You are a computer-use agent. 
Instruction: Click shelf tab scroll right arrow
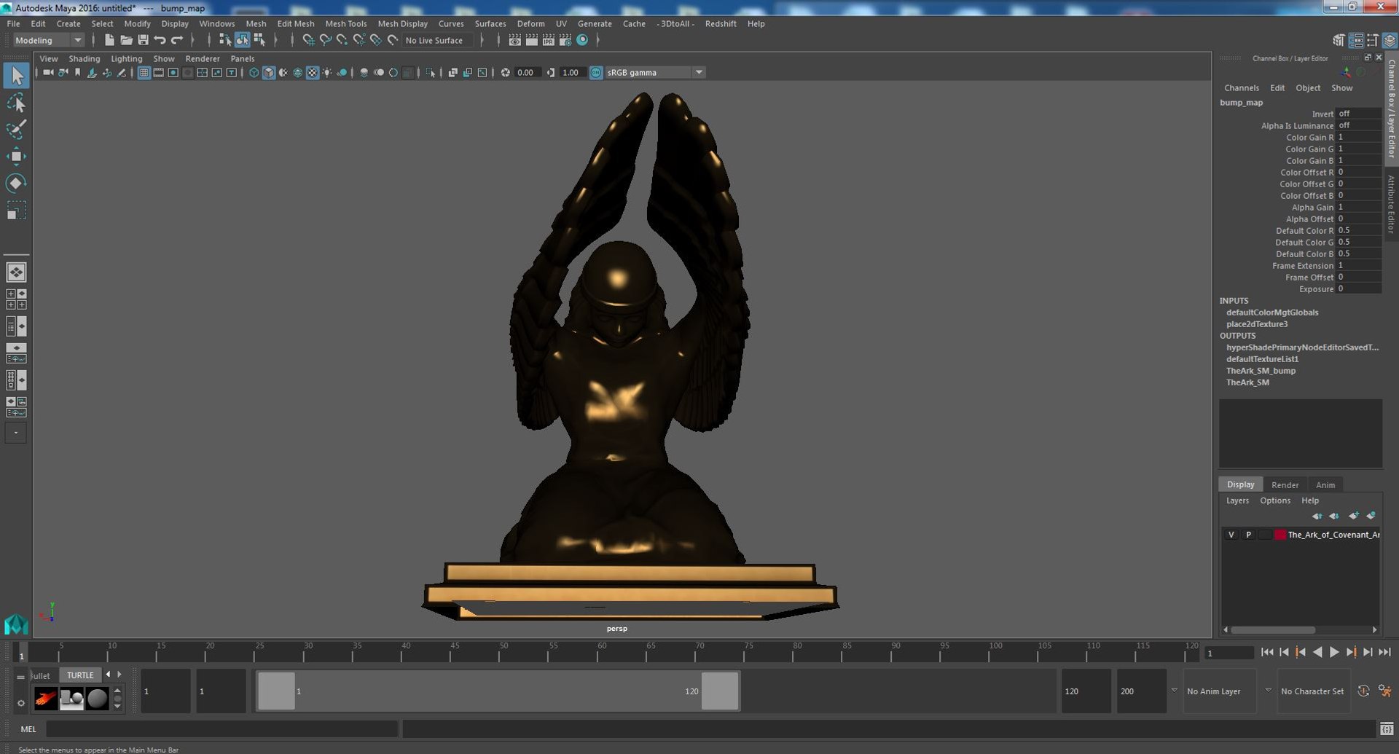(119, 675)
